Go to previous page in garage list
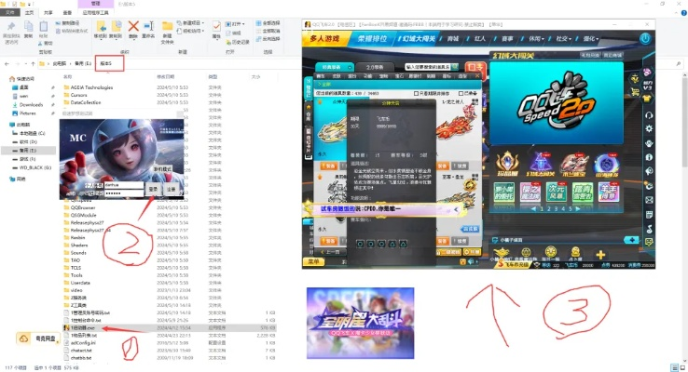The image size is (688, 372). coord(330,252)
